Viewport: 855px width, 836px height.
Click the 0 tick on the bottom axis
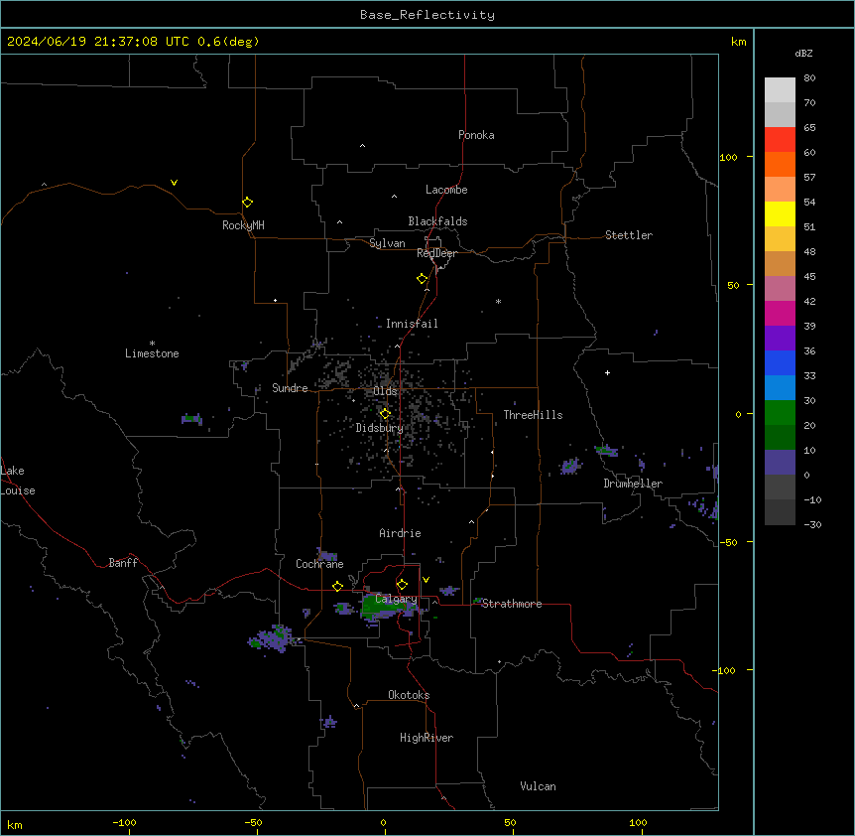(383, 822)
